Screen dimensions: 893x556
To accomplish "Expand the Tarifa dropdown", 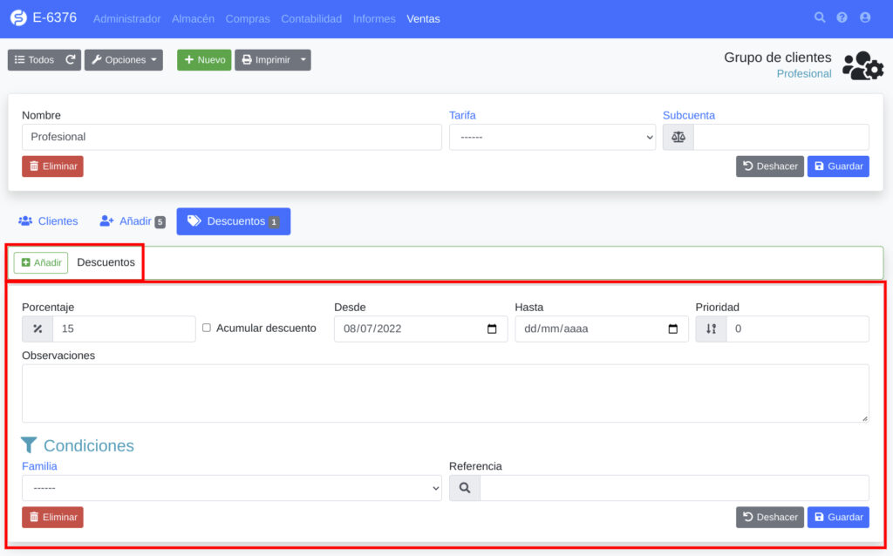I will click(x=552, y=138).
